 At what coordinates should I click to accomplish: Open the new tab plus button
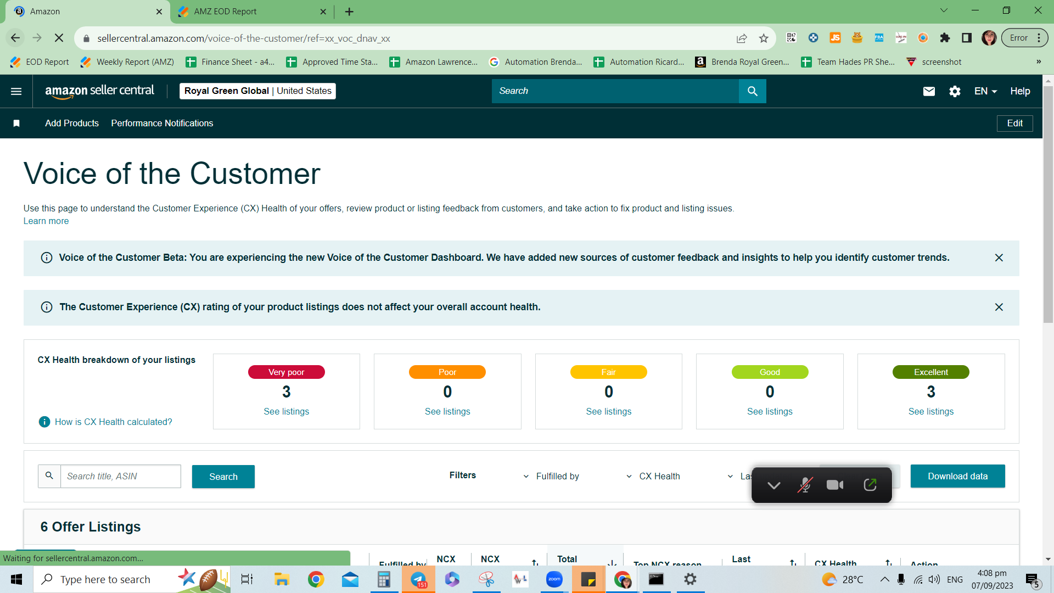coord(349,12)
